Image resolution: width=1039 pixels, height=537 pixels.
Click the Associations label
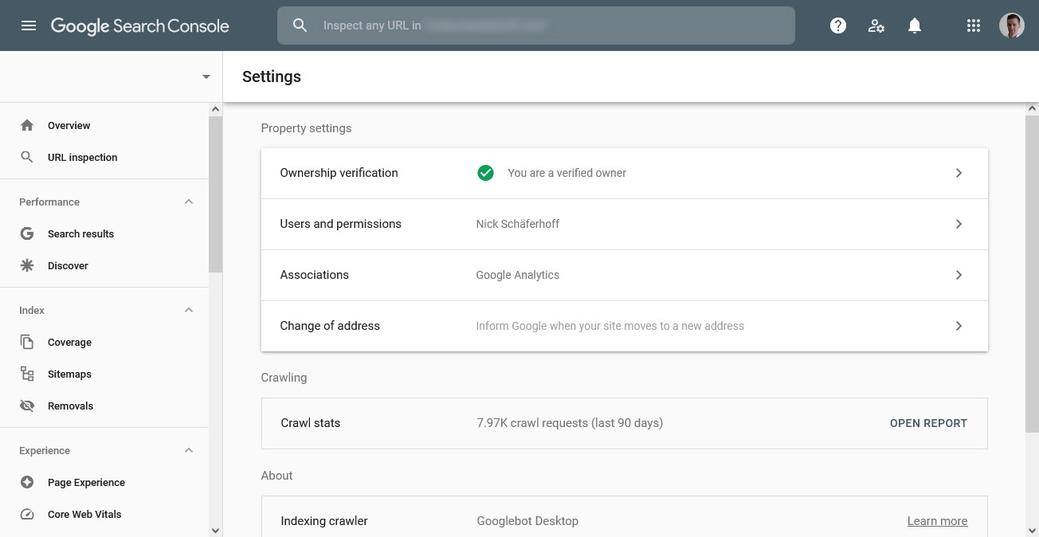[x=314, y=275]
